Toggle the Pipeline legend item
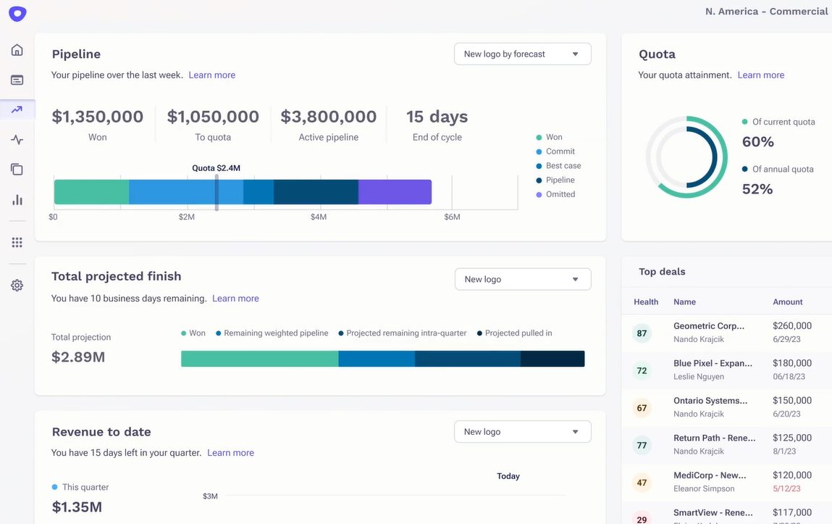832x524 pixels. (x=555, y=180)
